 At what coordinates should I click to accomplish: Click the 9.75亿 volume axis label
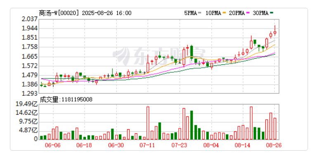click(x=28, y=122)
